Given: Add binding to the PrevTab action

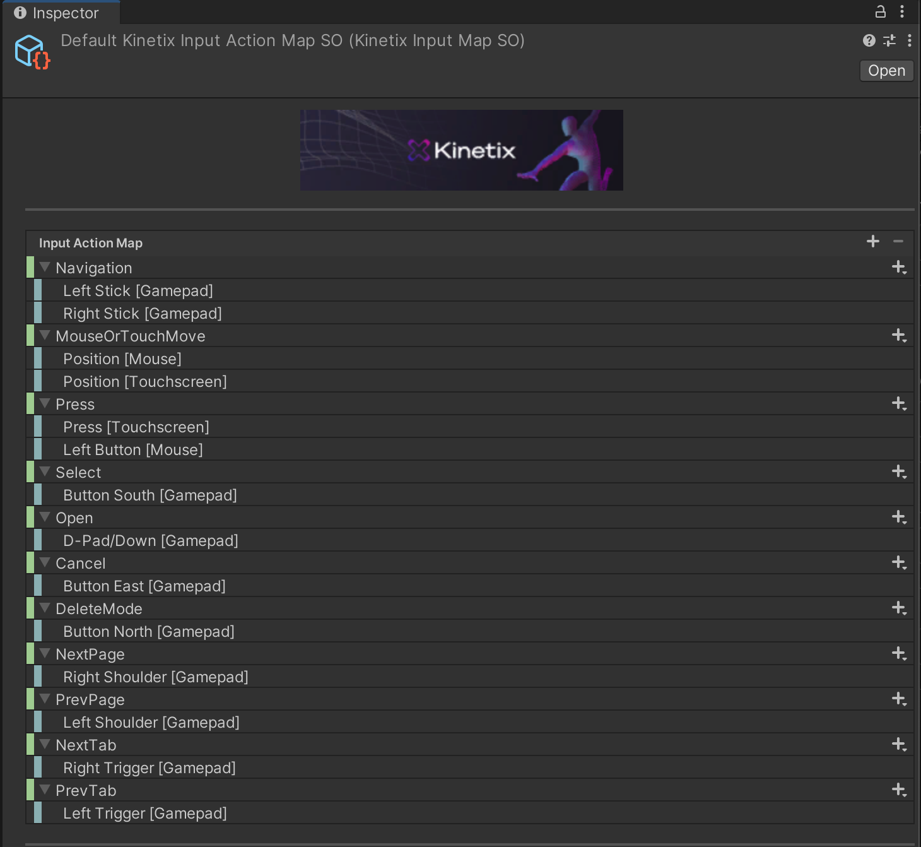Looking at the screenshot, I should point(899,790).
